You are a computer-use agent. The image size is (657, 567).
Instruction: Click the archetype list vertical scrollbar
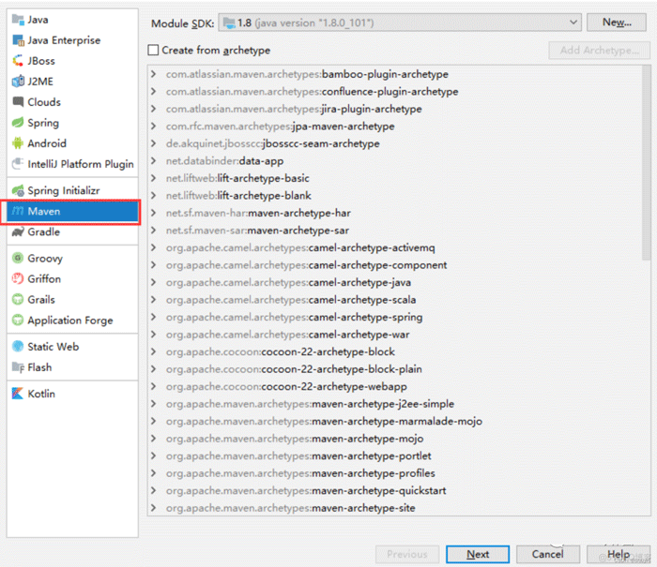pyautogui.click(x=646, y=163)
